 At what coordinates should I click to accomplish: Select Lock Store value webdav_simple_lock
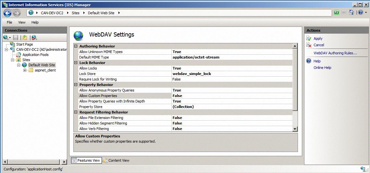click(232, 74)
